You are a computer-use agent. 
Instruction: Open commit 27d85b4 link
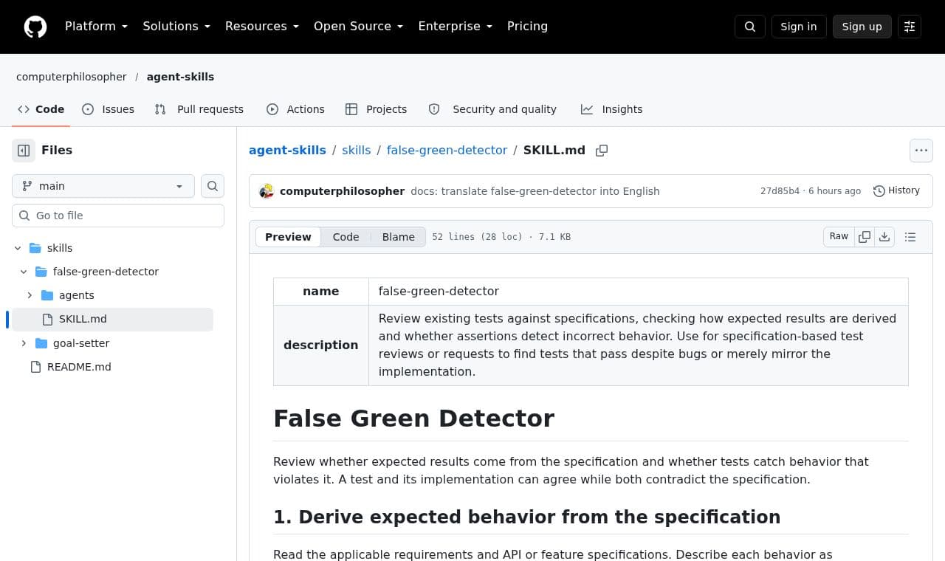pyautogui.click(x=780, y=191)
